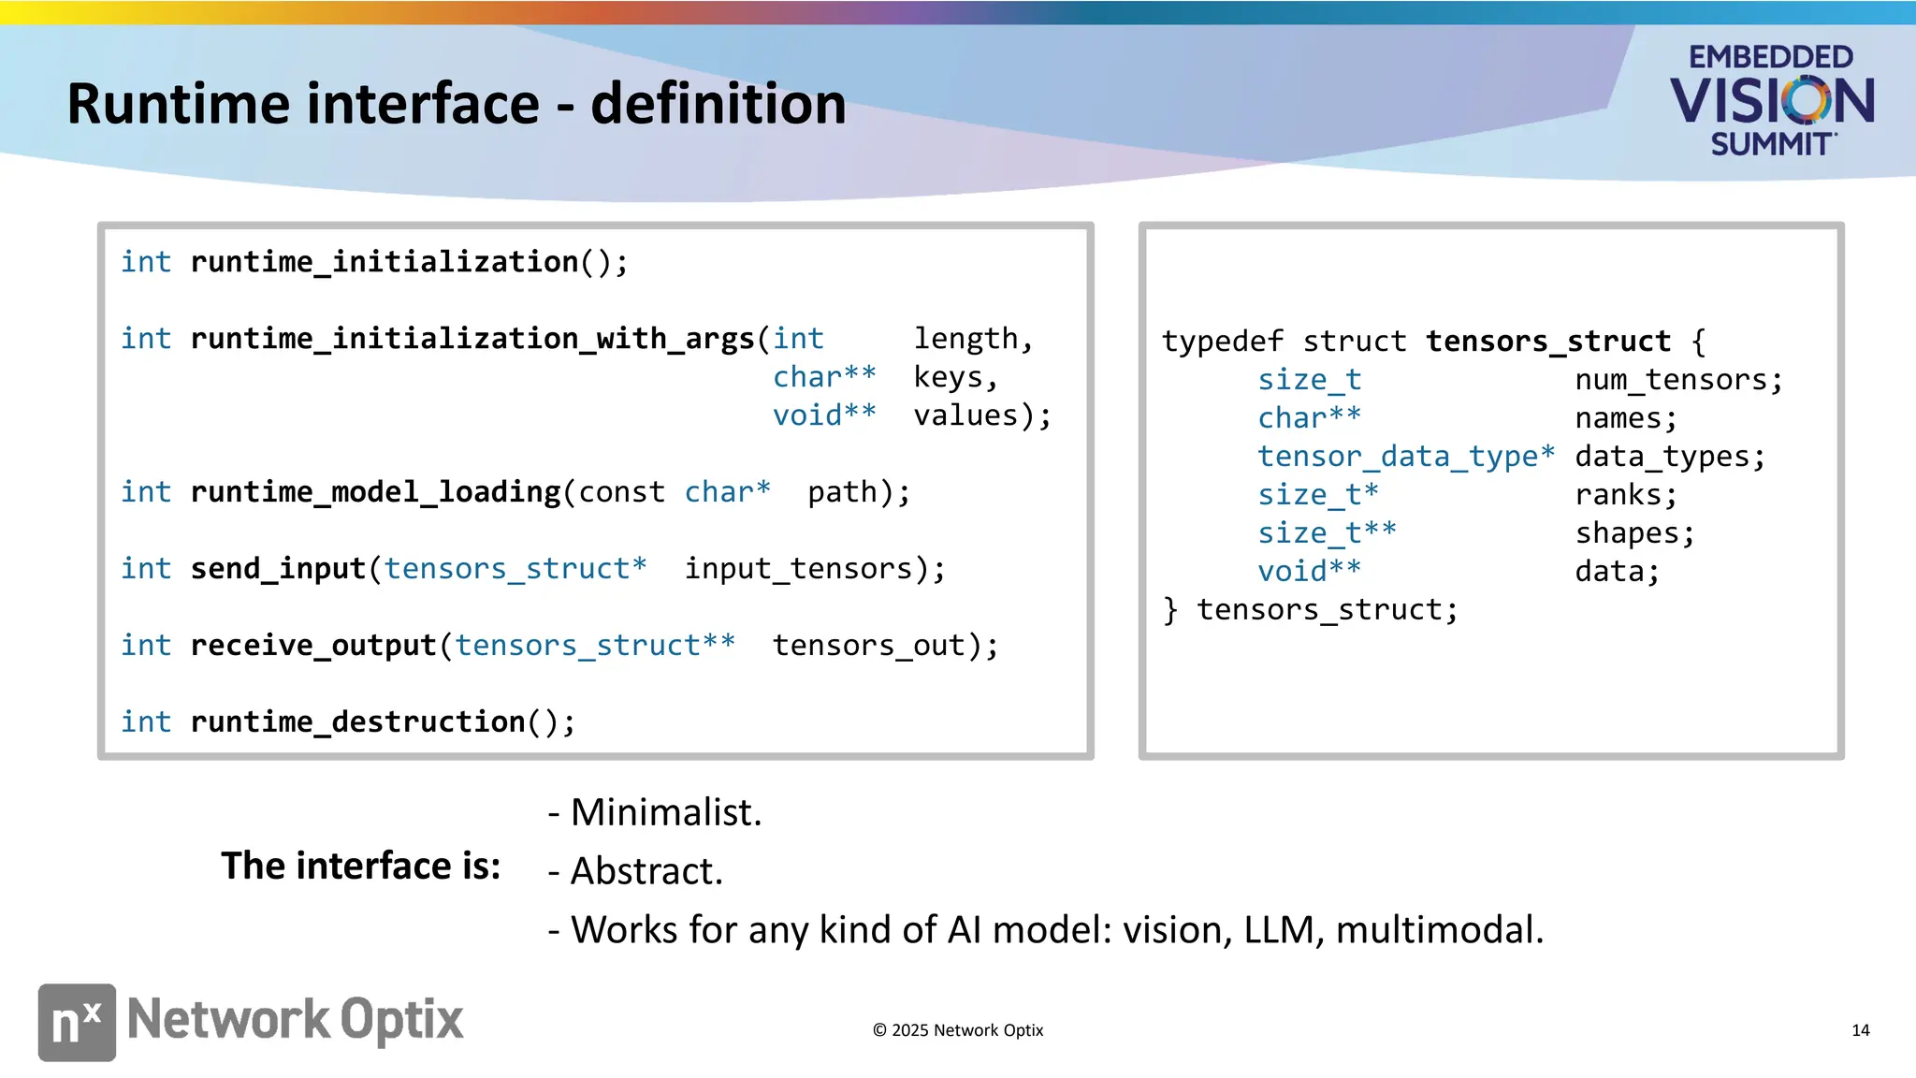Image resolution: width=1916 pixels, height=1078 pixels.
Task: Click the 'tensors_out);' parameter
Action: tap(885, 646)
